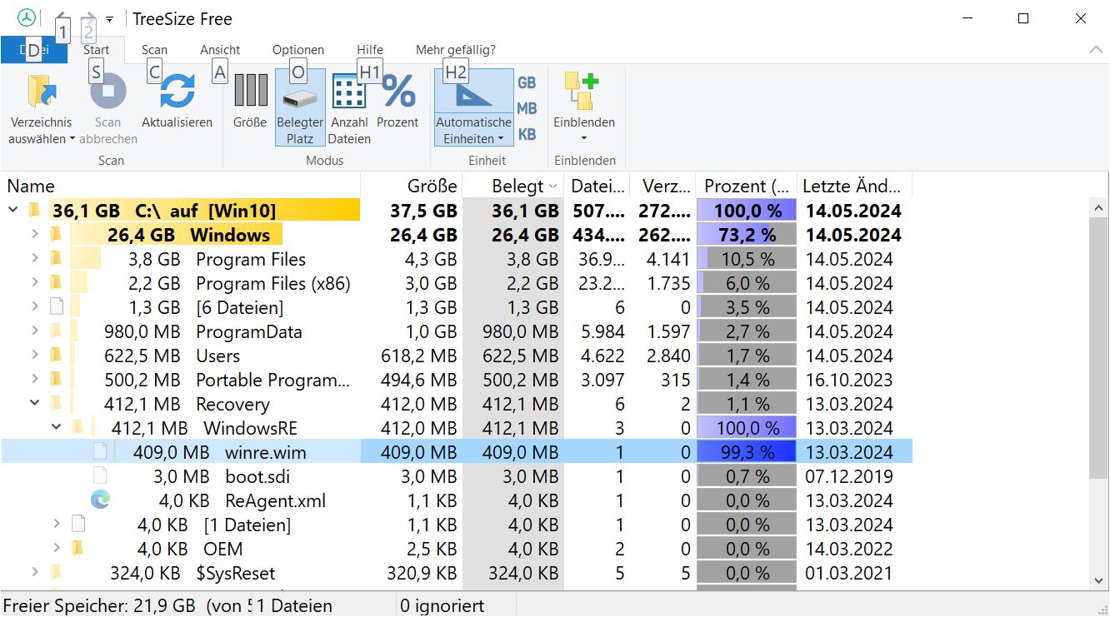Set the size unit to GB

point(527,82)
